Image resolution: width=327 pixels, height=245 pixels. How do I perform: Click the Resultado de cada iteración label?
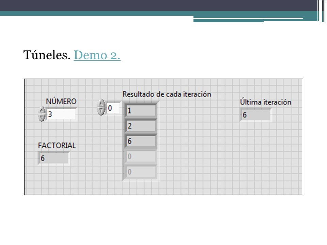pos(167,94)
